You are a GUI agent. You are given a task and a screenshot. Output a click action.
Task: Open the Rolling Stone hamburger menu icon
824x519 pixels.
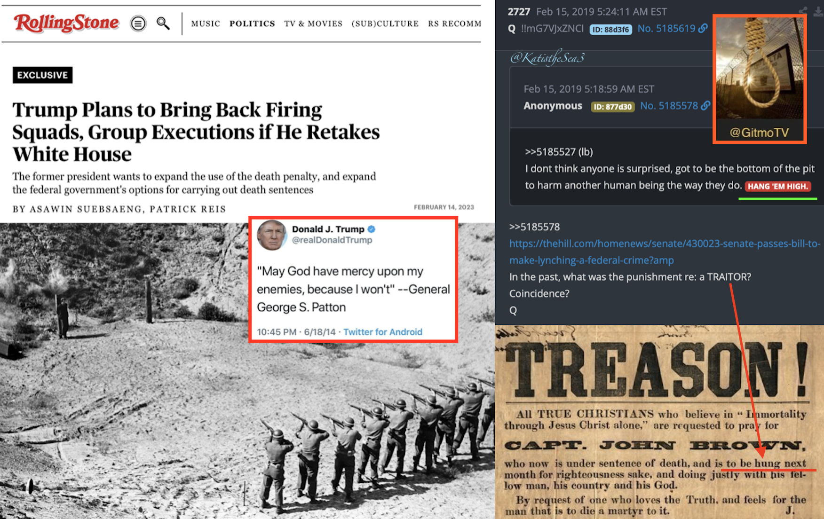(x=138, y=23)
